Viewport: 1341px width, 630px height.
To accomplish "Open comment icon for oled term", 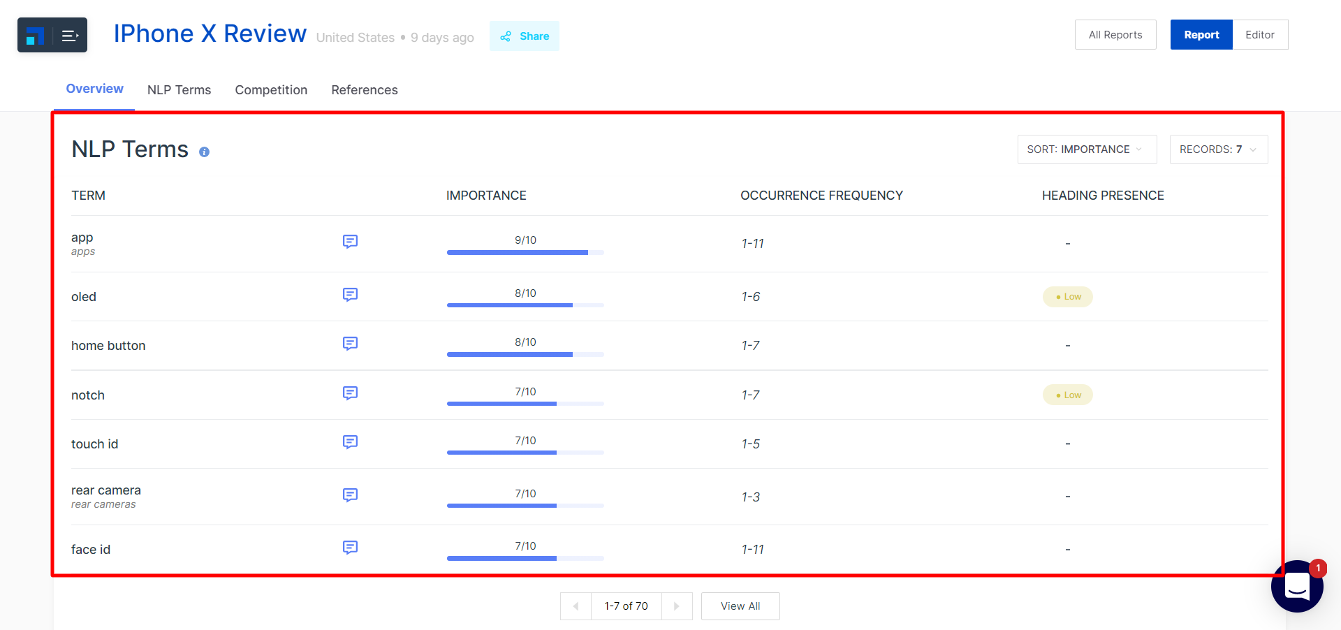I will coord(350,295).
